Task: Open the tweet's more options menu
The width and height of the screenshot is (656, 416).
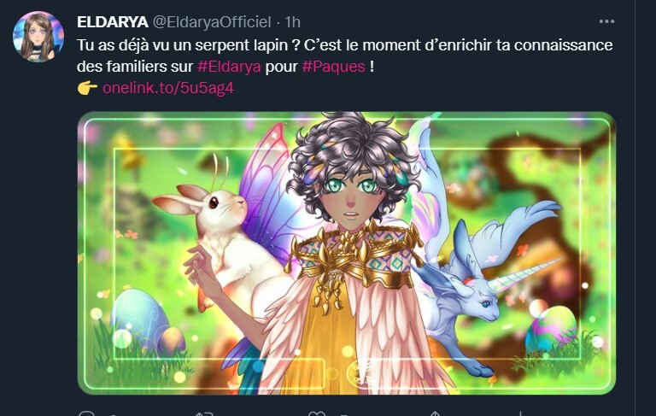Action: [606, 21]
